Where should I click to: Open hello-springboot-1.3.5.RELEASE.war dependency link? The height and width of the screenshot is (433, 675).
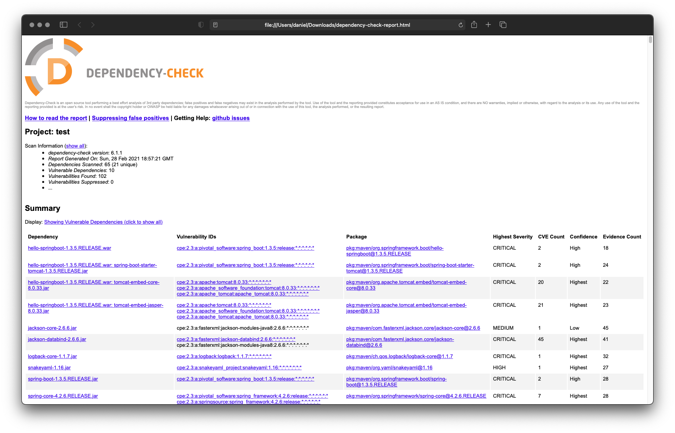click(x=70, y=248)
